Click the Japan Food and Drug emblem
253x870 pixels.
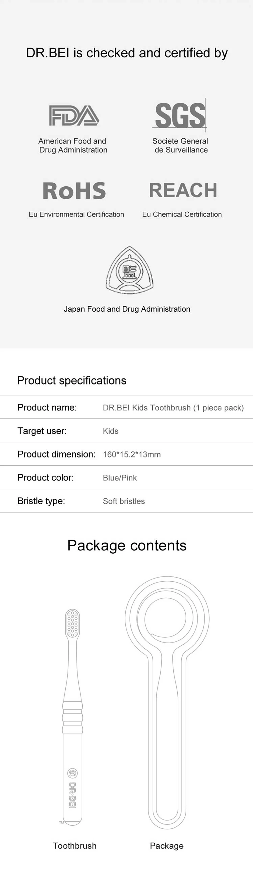click(129, 270)
